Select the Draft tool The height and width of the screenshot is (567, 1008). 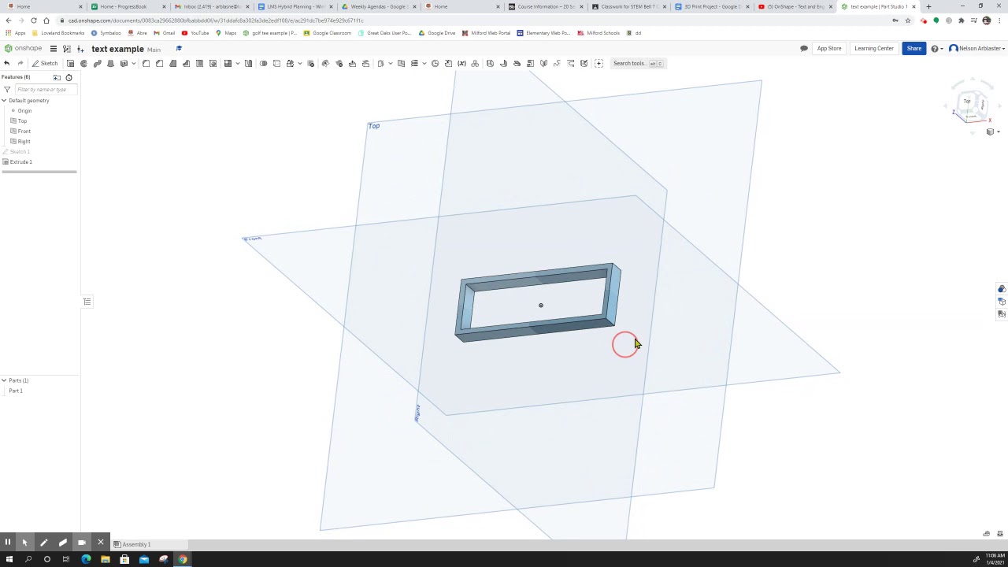173,63
